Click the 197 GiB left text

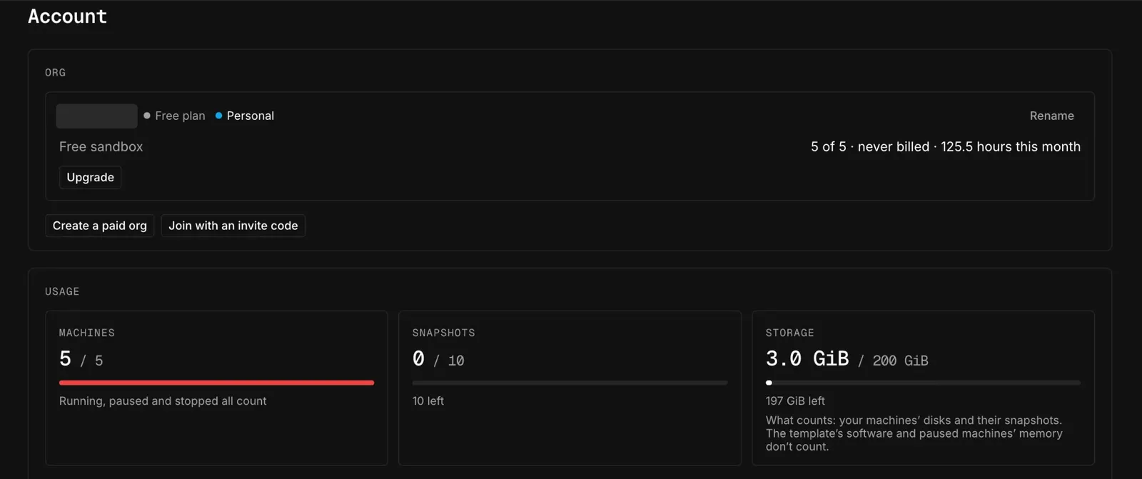(x=795, y=401)
